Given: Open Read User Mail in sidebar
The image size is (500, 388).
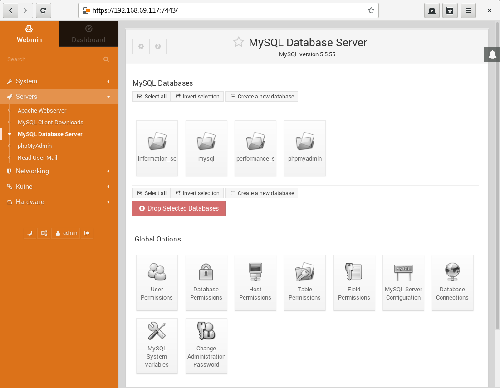Looking at the screenshot, I should click(x=37, y=158).
